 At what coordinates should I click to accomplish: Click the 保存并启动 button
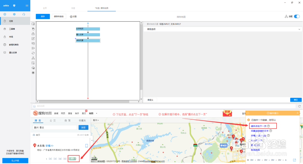[59, 17]
